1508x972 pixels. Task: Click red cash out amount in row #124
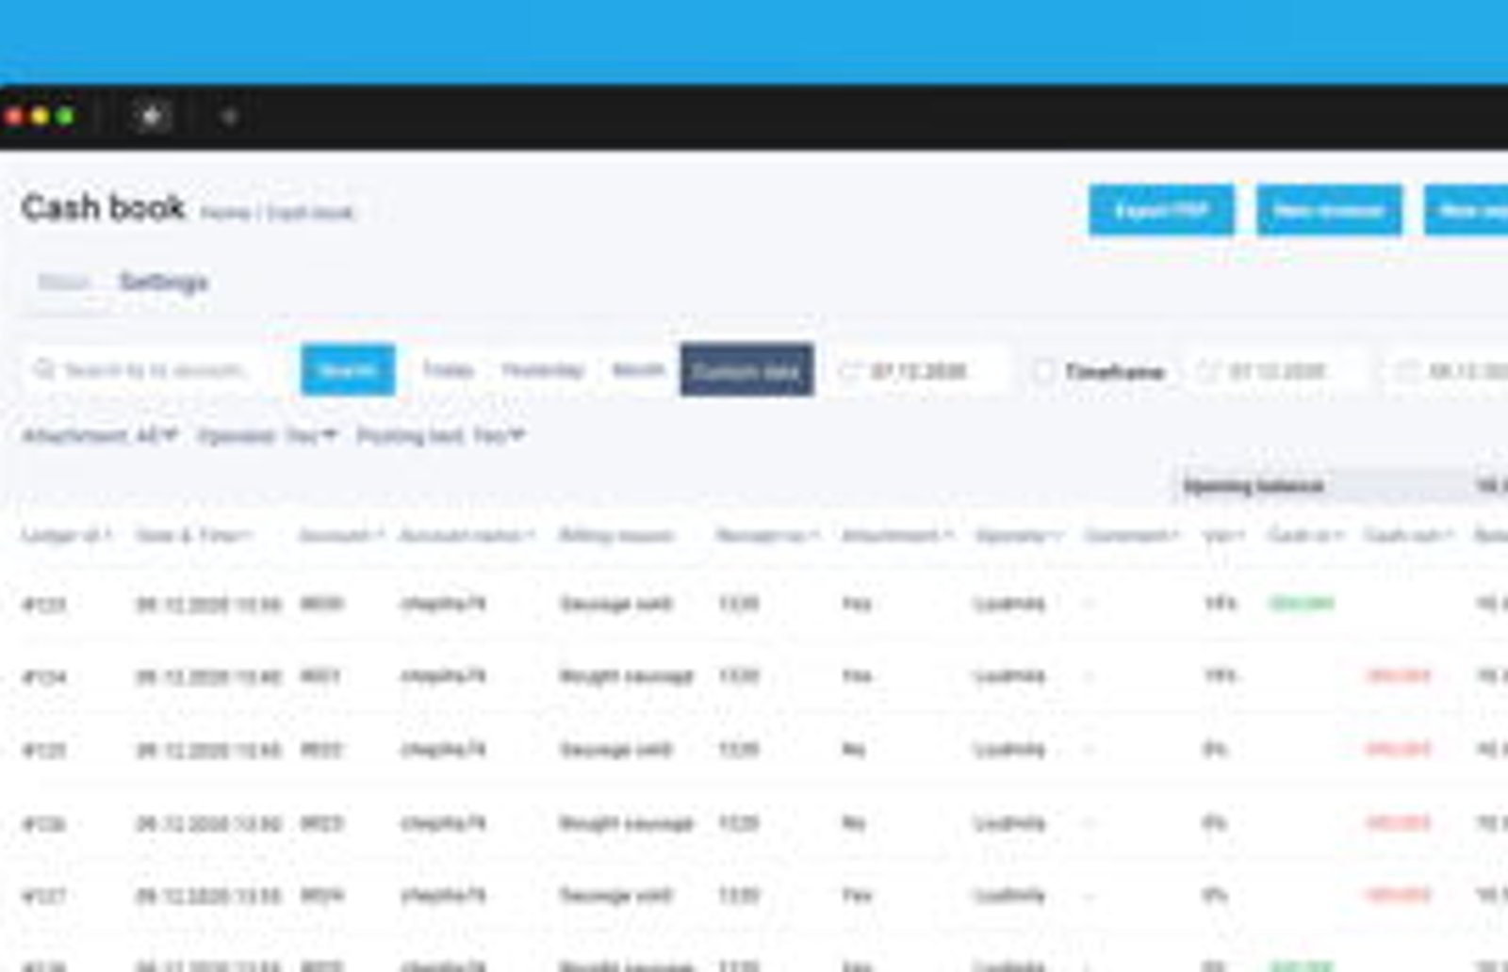(x=1399, y=675)
